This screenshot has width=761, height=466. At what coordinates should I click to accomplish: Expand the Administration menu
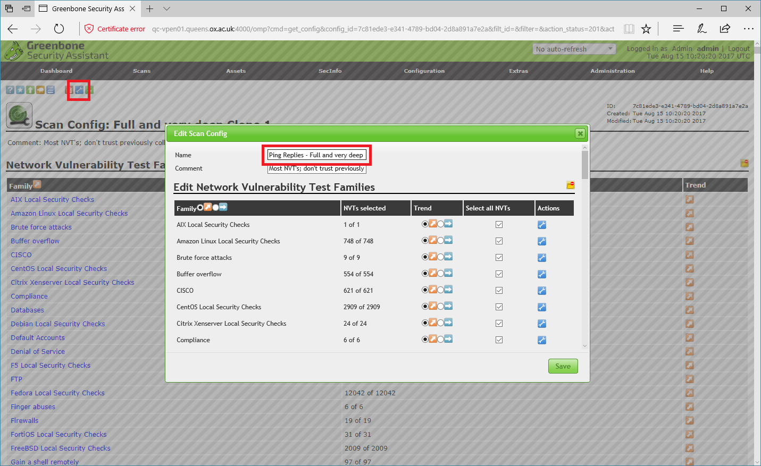click(x=612, y=71)
